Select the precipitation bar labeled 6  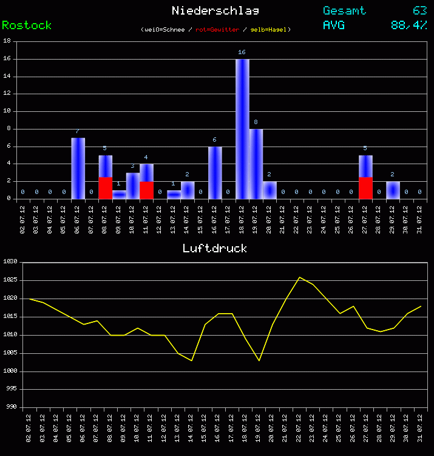click(215, 173)
